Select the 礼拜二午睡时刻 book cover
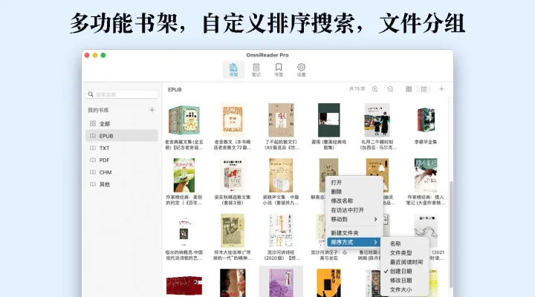The image size is (535, 297). 377,120
